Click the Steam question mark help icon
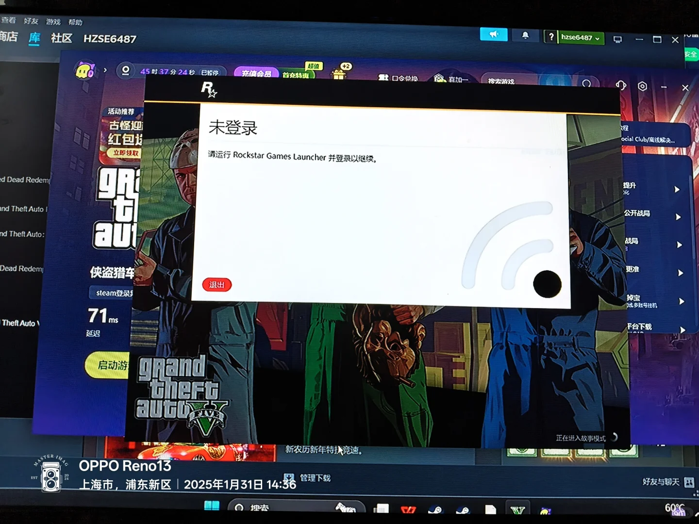This screenshot has height=524, width=699. pyautogui.click(x=551, y=37)
